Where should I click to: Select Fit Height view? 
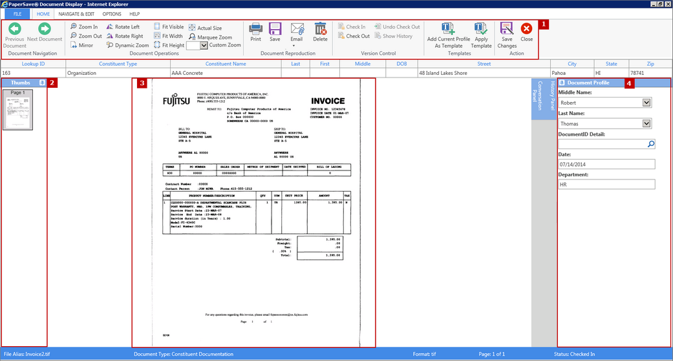[169, 45]
